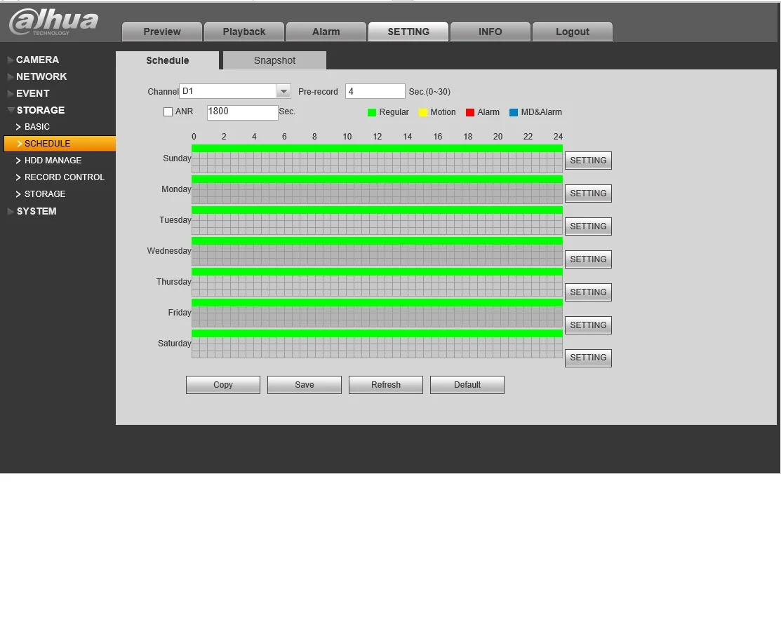Go to the INFO tab
Image resolution: width=781 pixels, height=631 pixels.
[490, 32]
